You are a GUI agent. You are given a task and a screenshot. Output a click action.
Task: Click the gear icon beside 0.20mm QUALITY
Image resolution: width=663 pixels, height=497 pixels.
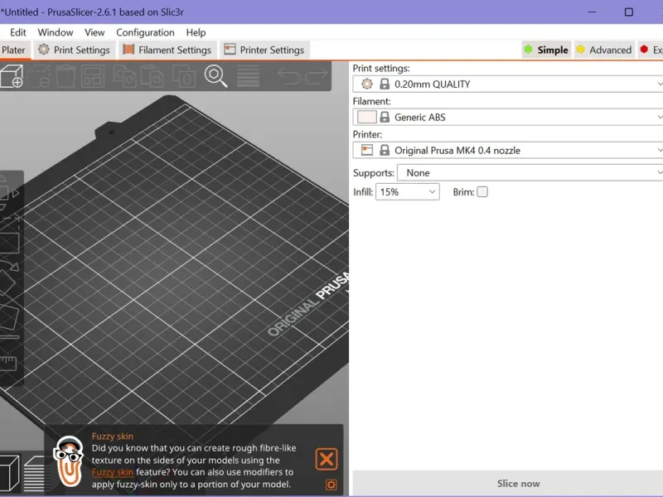[367, 84]
